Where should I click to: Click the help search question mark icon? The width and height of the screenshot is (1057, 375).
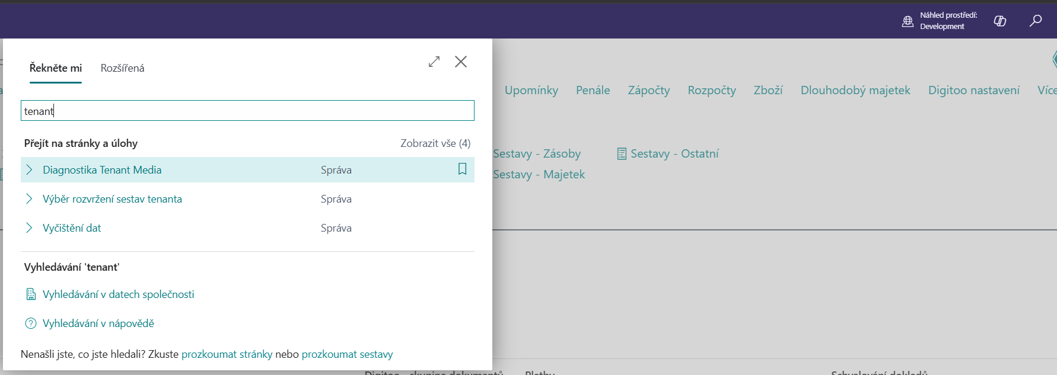pos(31,323)
